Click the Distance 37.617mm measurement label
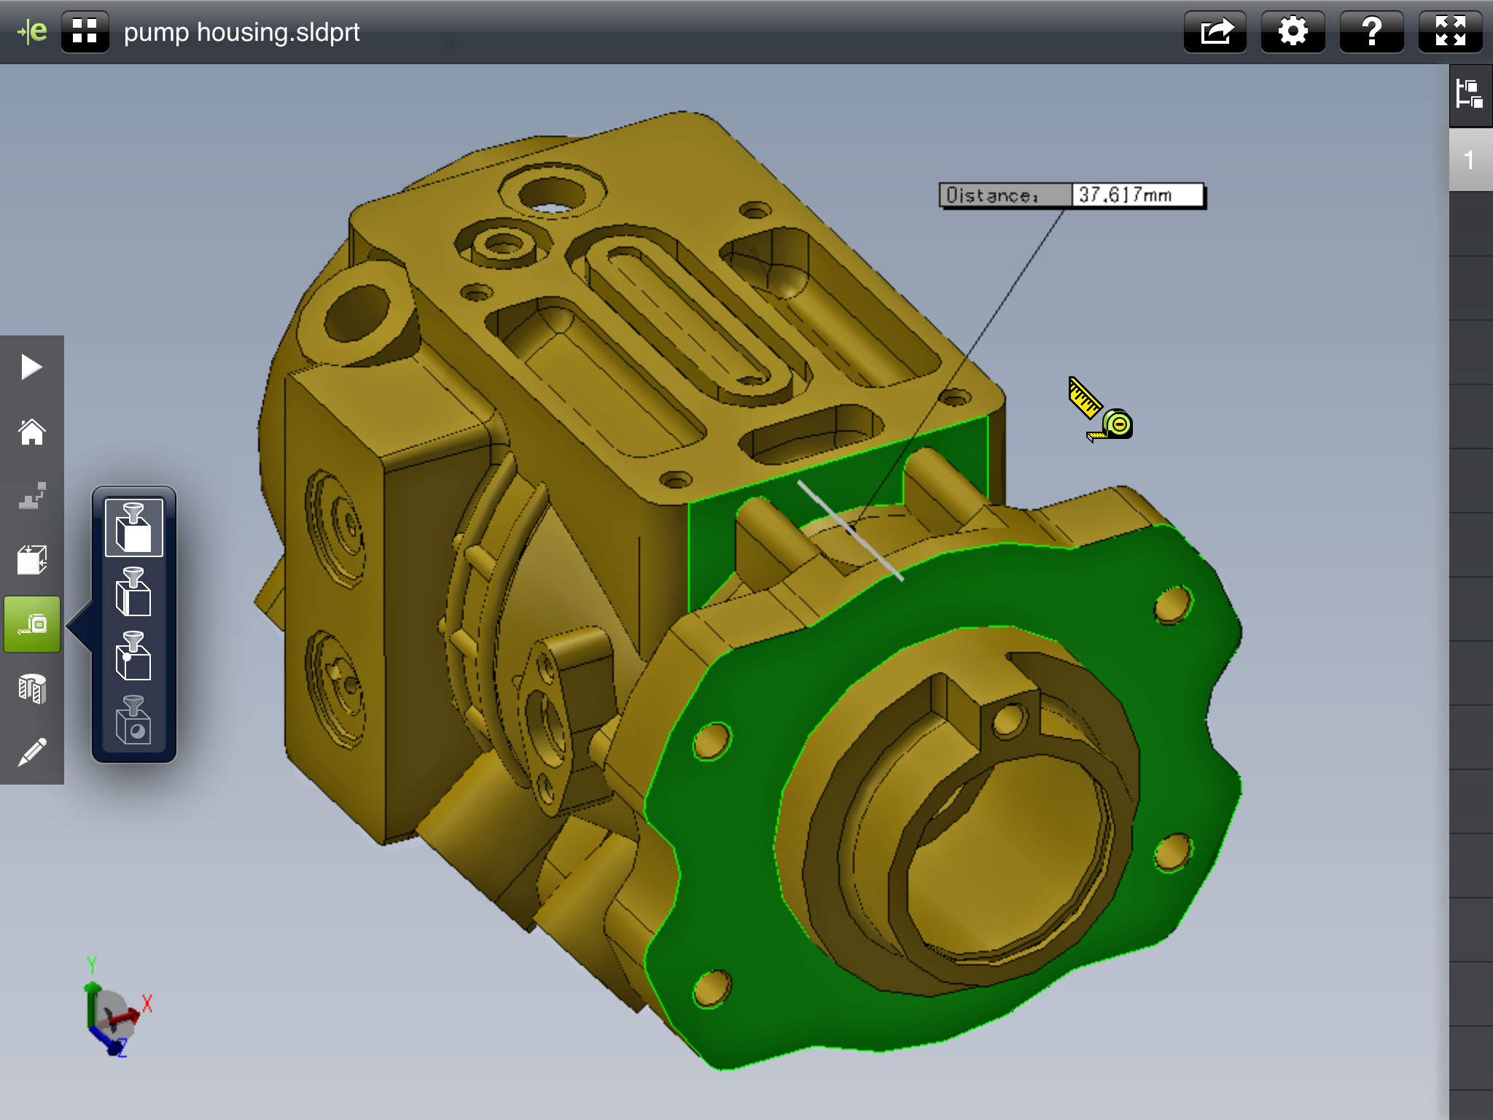Screen dimensions: 1493x1120 1072,194
